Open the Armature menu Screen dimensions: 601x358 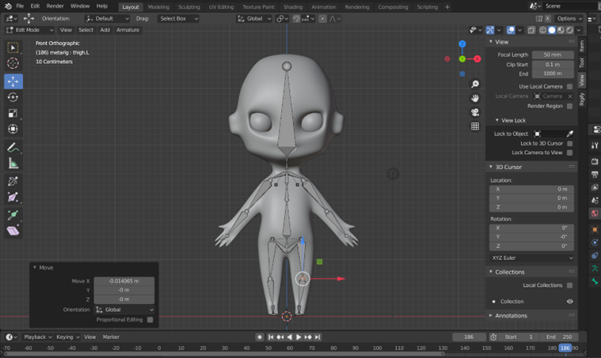click(127, 30)
